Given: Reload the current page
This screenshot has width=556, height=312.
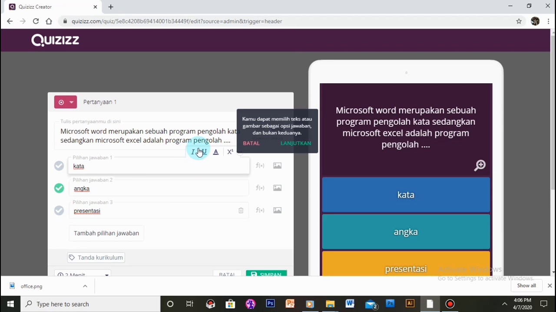Looking at the screenshot, I should (x=36, y=21).
